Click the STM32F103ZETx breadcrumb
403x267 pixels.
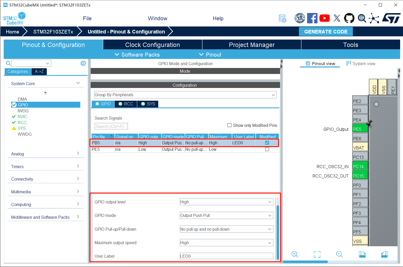(x=53, y=32)
